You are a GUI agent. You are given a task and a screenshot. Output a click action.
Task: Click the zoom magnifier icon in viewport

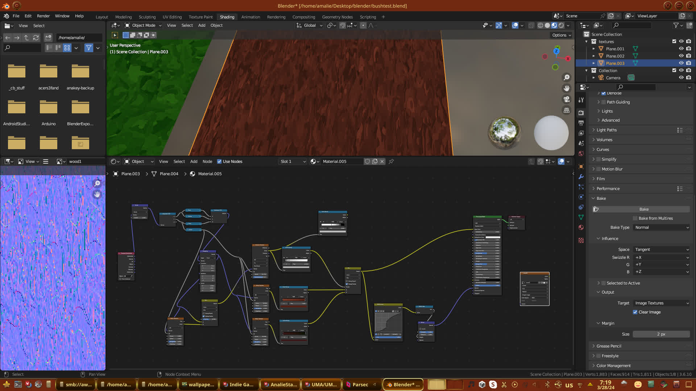[x=567, y=77]
